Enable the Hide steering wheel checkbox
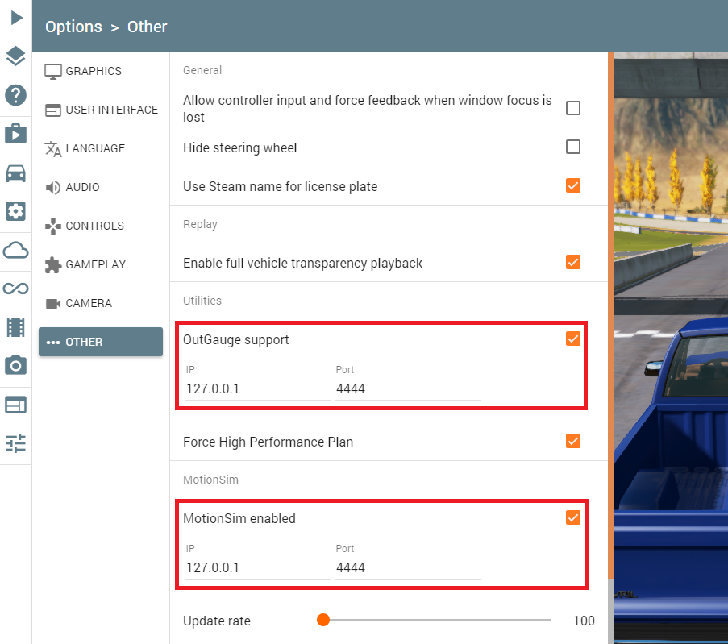Image resolution: width=728 pixels, height=644 pixels. [x=573, y=147]
